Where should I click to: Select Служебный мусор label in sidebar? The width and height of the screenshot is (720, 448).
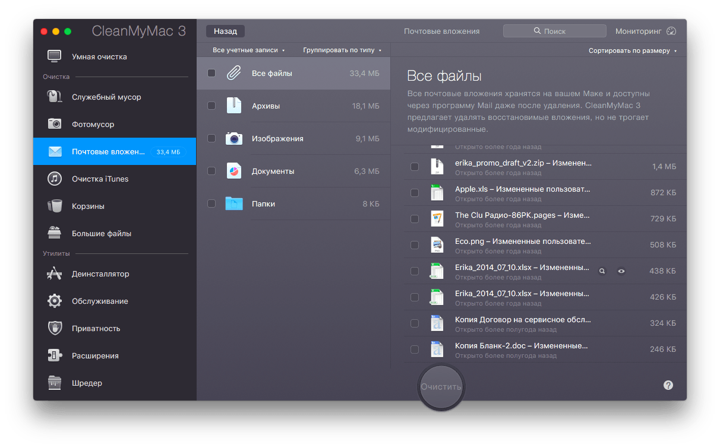[x=106, y=97]
